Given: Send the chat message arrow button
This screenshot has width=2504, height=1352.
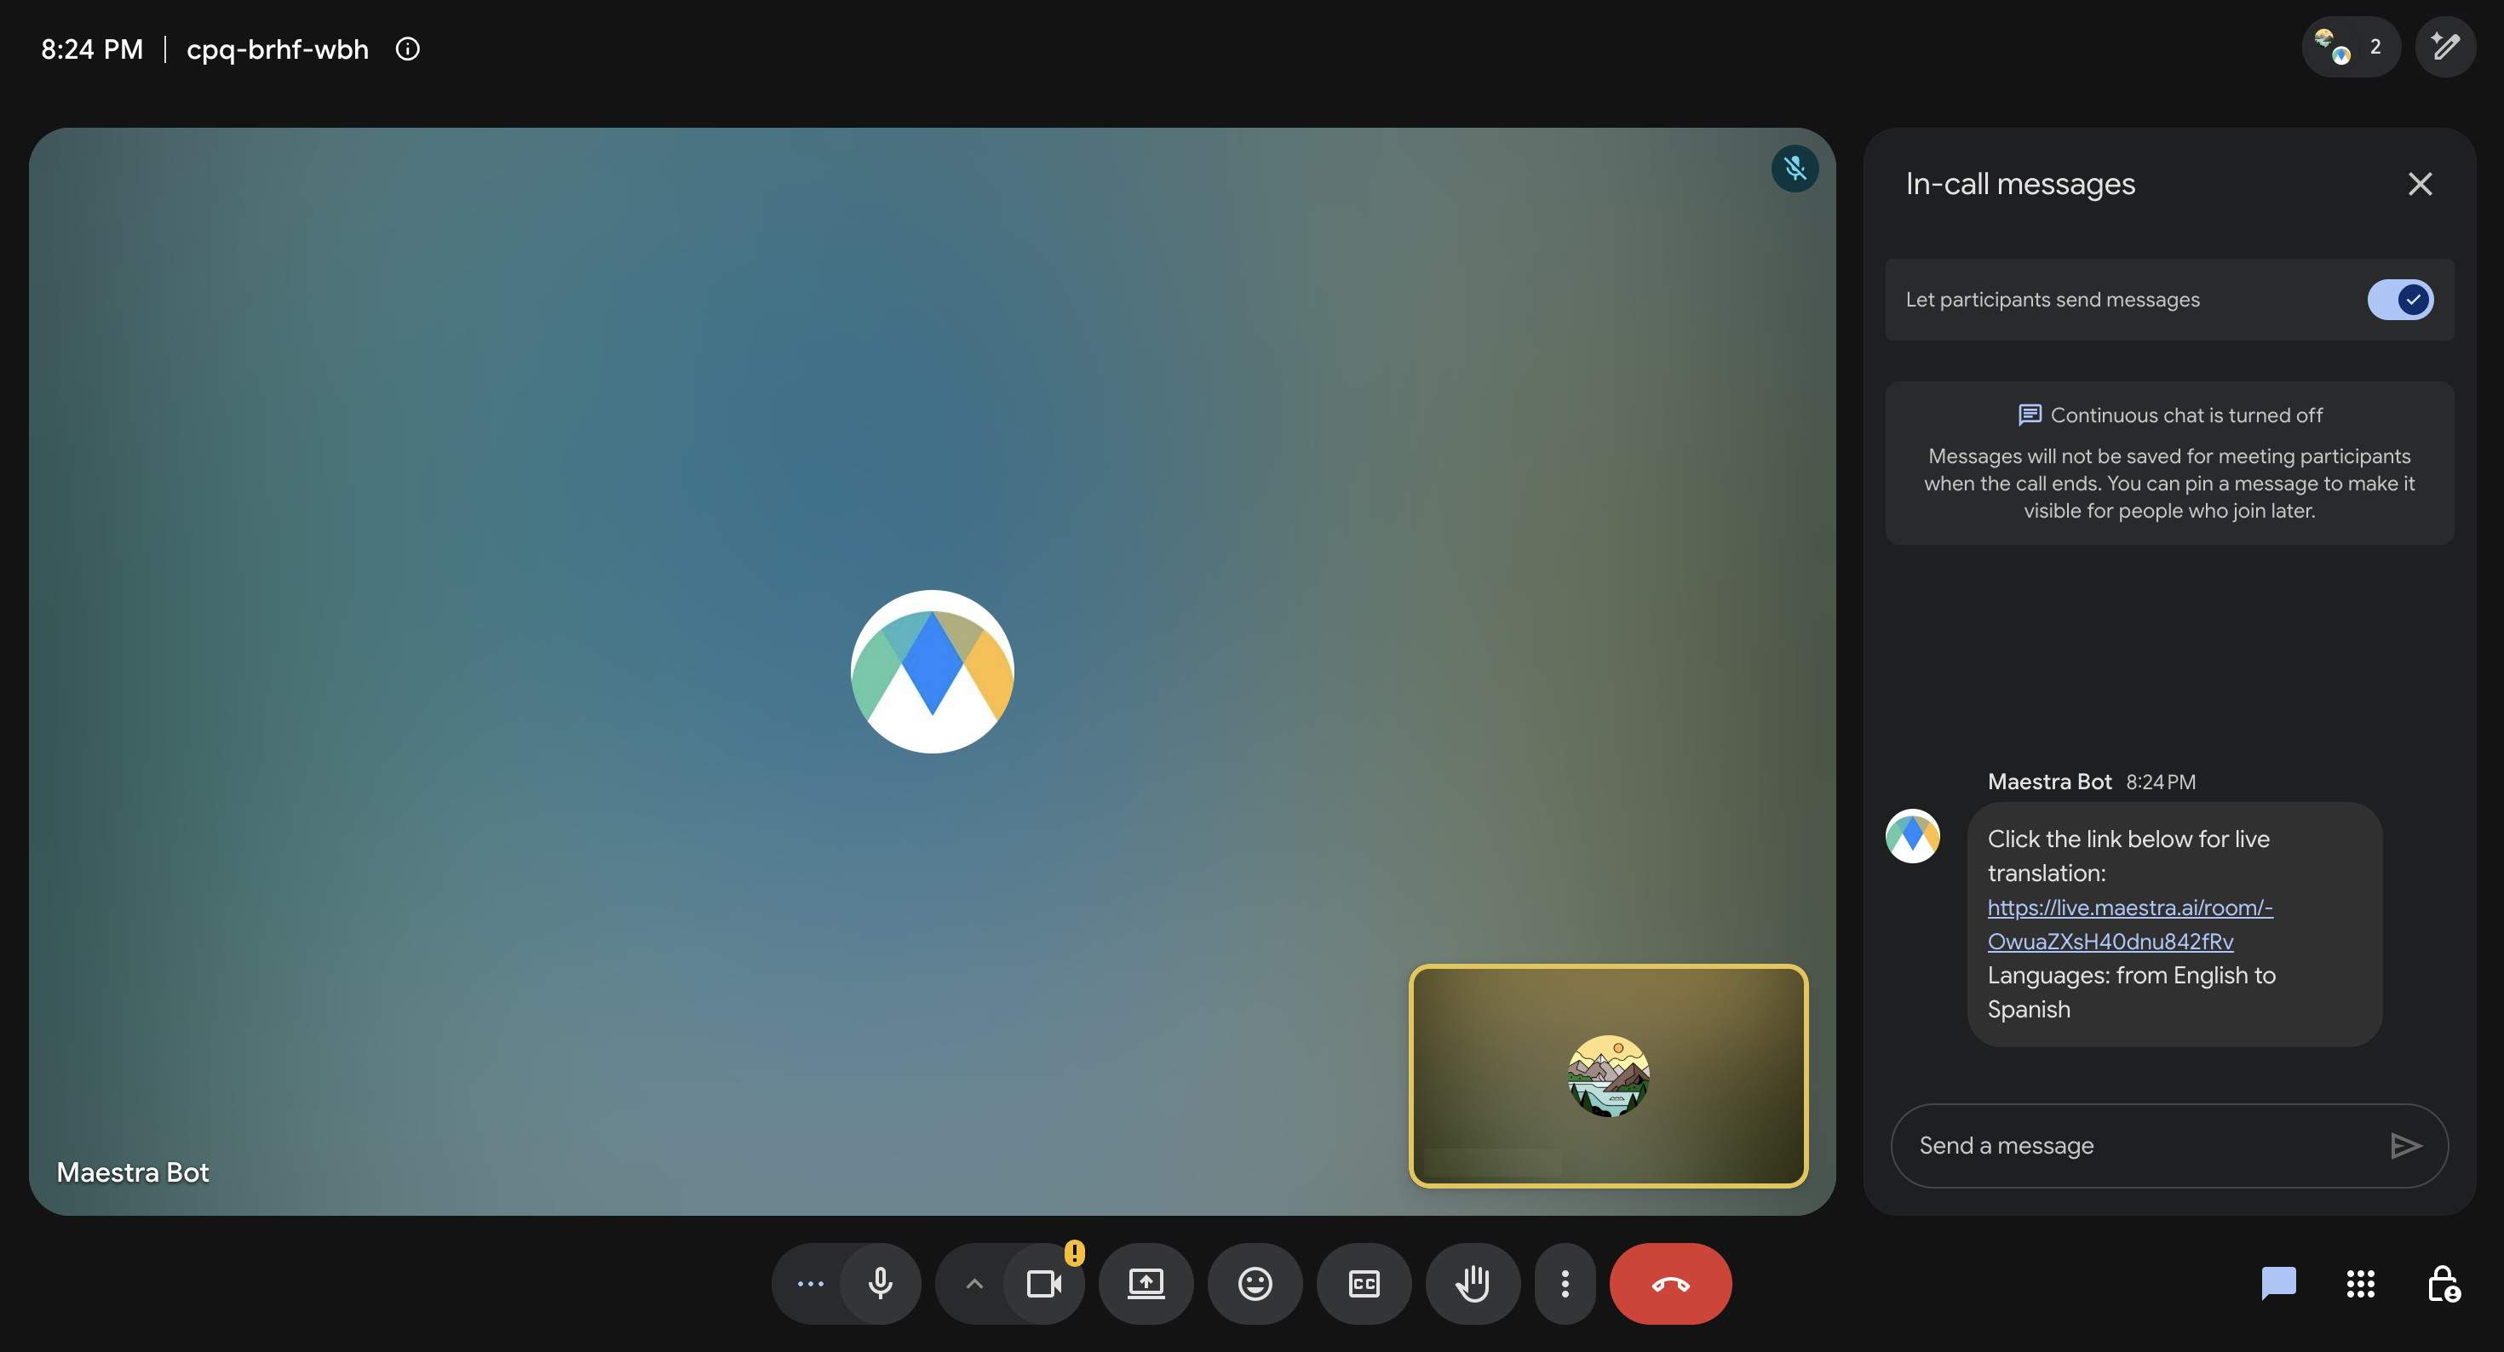Looking at the screenshot, I should pyautogui.click(x=2405, y=1146).
